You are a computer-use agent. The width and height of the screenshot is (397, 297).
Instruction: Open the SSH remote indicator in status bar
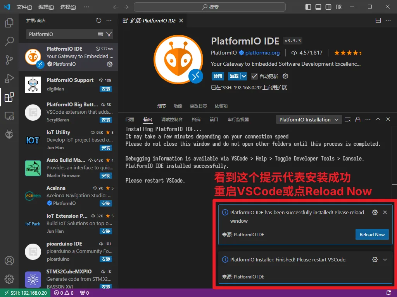tap(26, 293)
